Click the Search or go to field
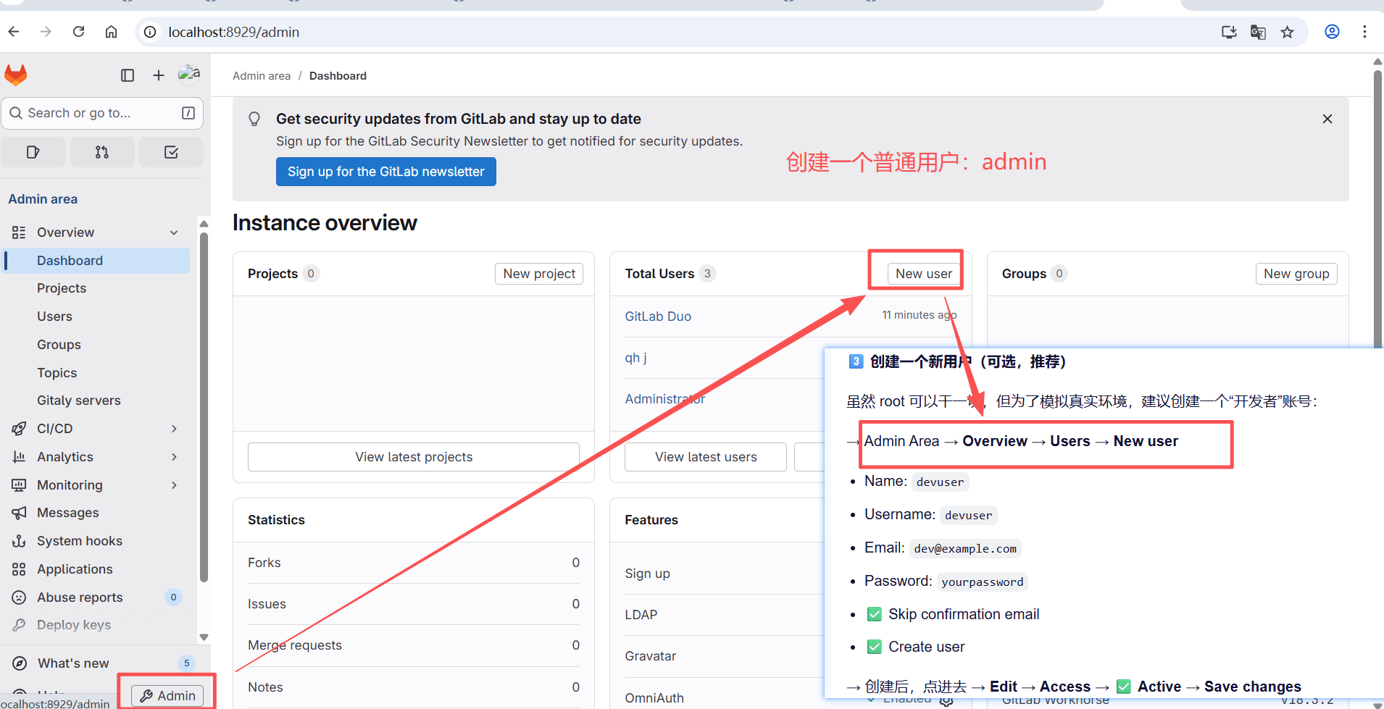The height and width of the screenshot is (709, 1384). pyautogui.click(x=102, y=113)
